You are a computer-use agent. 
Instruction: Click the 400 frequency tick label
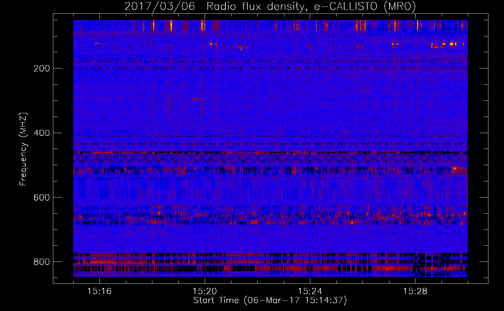tap(42, 133)
